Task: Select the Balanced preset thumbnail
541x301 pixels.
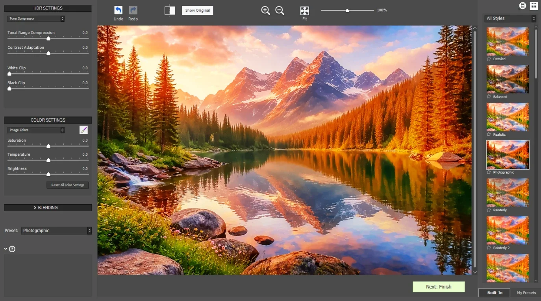Action: pyautogui.click(x=508, y=79)
